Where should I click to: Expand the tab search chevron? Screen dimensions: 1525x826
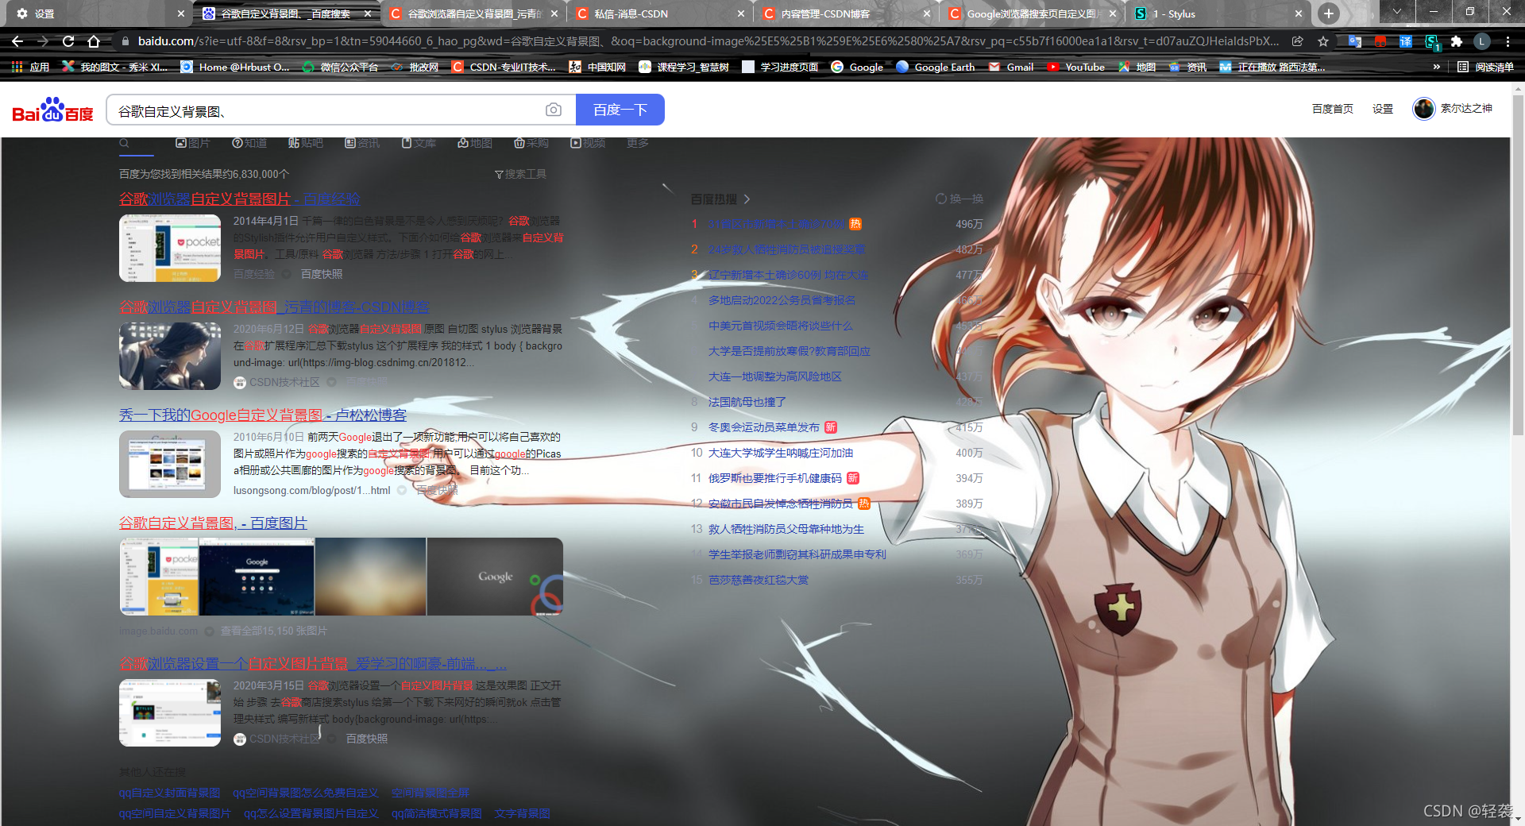click(x=1397, y=12)
